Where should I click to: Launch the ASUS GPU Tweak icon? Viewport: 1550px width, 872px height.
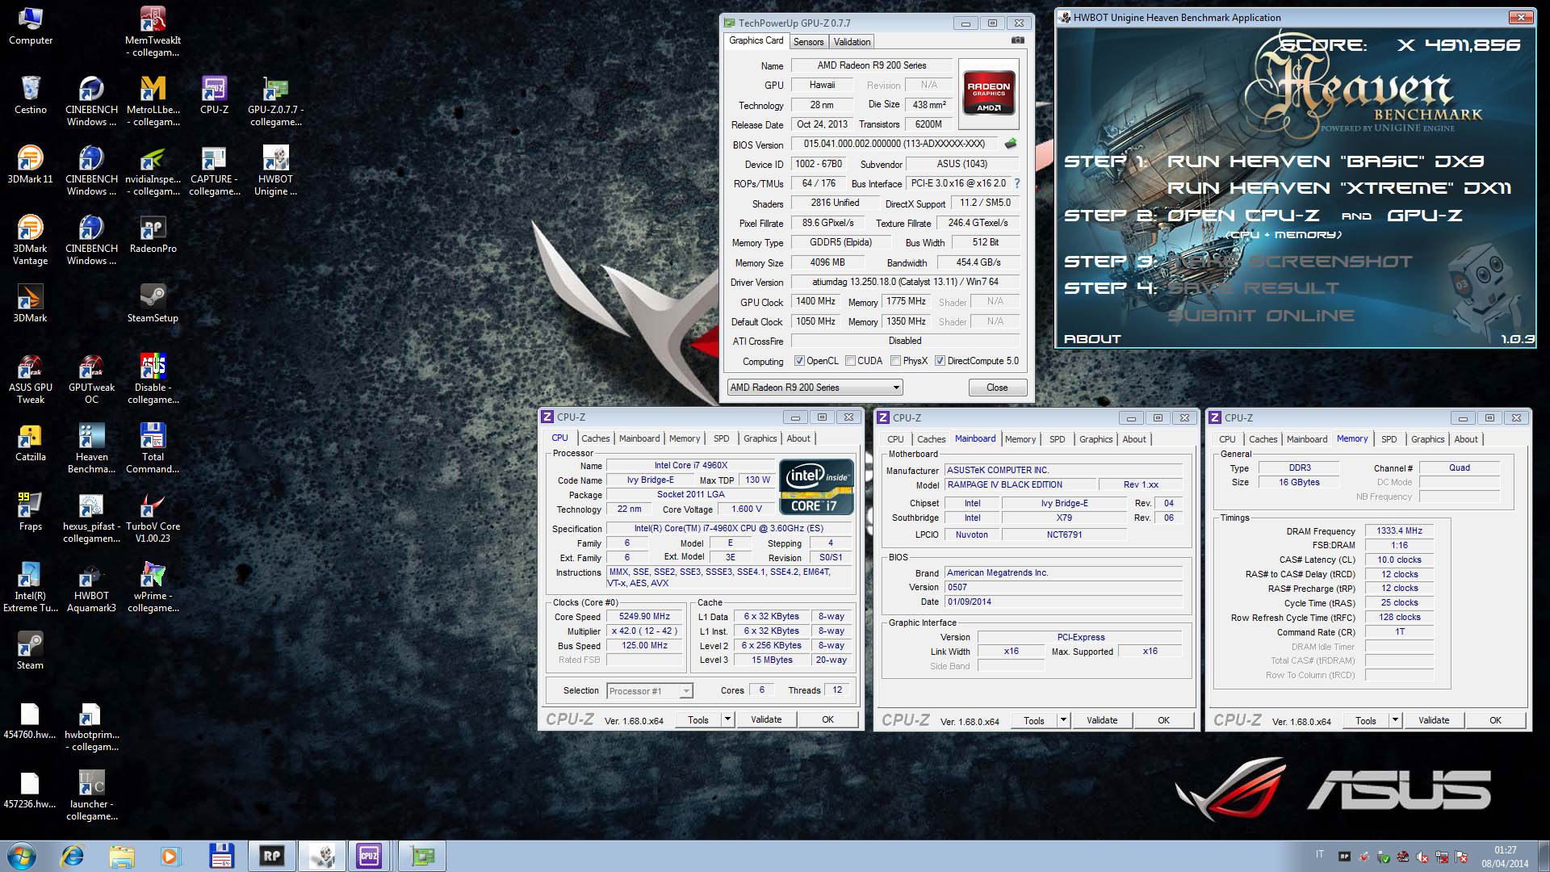(30, 379)
